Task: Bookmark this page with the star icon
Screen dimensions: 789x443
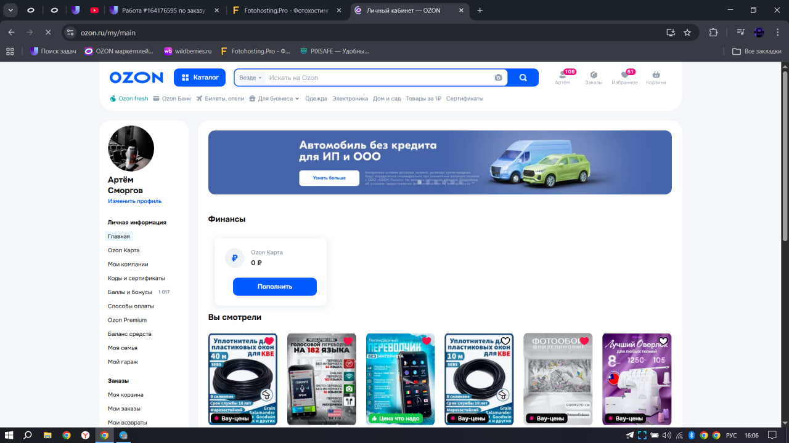Action: point(687,32)
